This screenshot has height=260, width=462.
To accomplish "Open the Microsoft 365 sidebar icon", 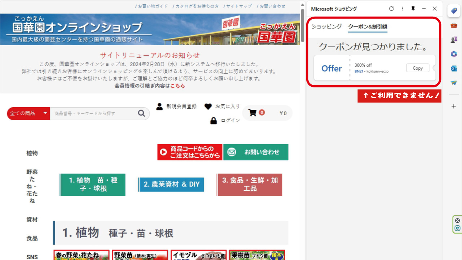I will coord(454,54).
